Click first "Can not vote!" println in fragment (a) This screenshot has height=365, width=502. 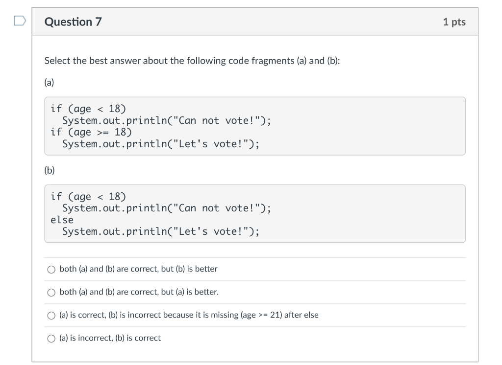(167, 120)
